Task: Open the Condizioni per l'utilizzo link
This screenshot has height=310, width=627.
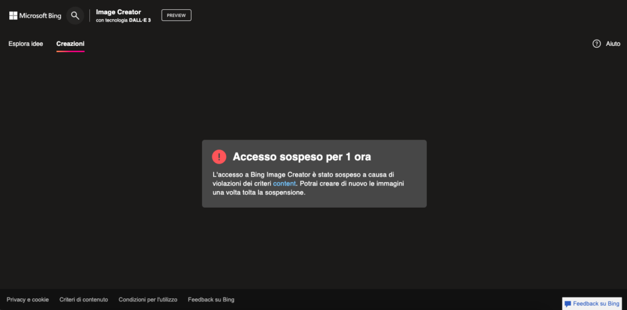Action: click(148, 300)
